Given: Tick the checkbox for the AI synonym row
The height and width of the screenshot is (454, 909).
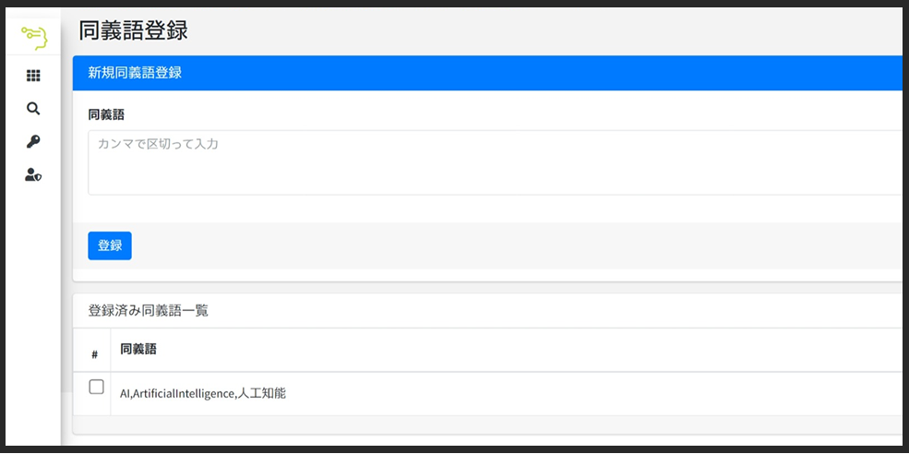Looking at the screenshot, I should click(x=96, y=387).
